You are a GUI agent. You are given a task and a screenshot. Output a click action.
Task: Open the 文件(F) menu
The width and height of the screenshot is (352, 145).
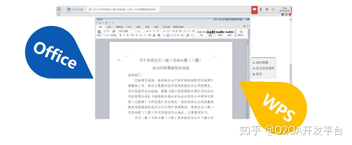(99, 19)
